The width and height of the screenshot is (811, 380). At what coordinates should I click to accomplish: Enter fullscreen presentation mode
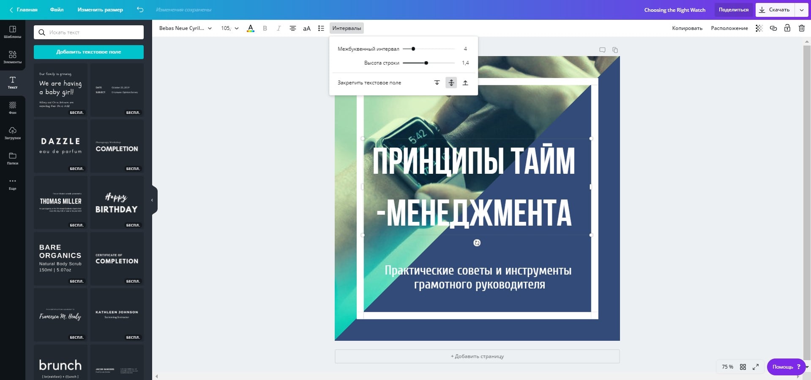[756, 367]
